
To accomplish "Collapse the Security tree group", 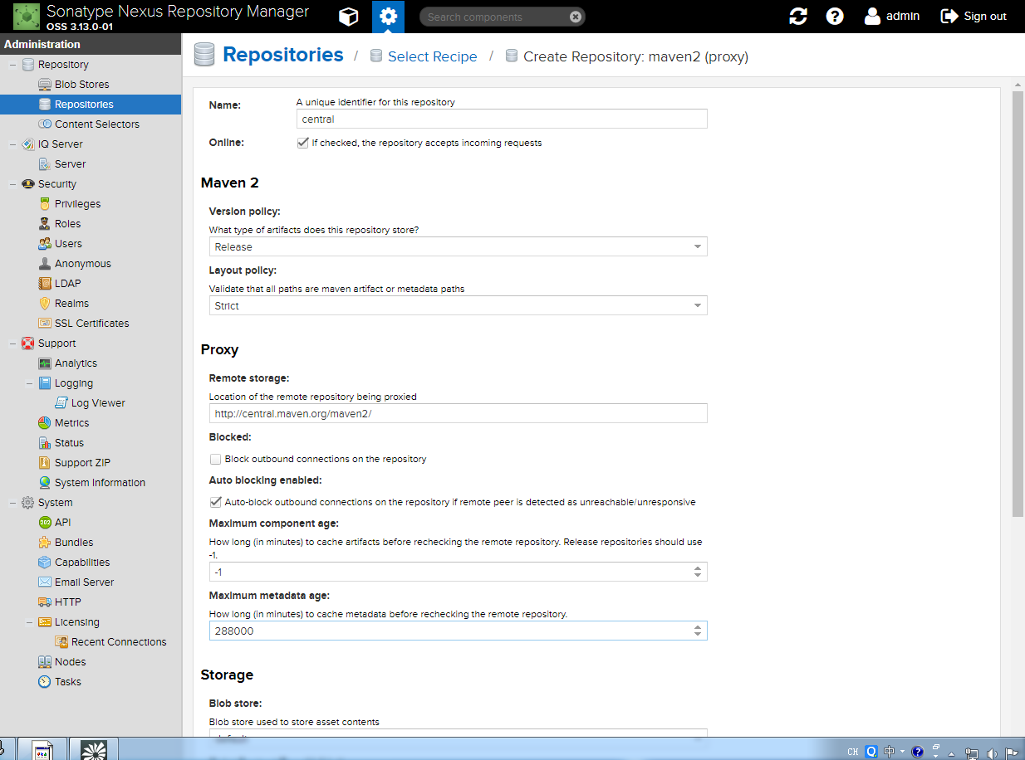I will [12, 184].
